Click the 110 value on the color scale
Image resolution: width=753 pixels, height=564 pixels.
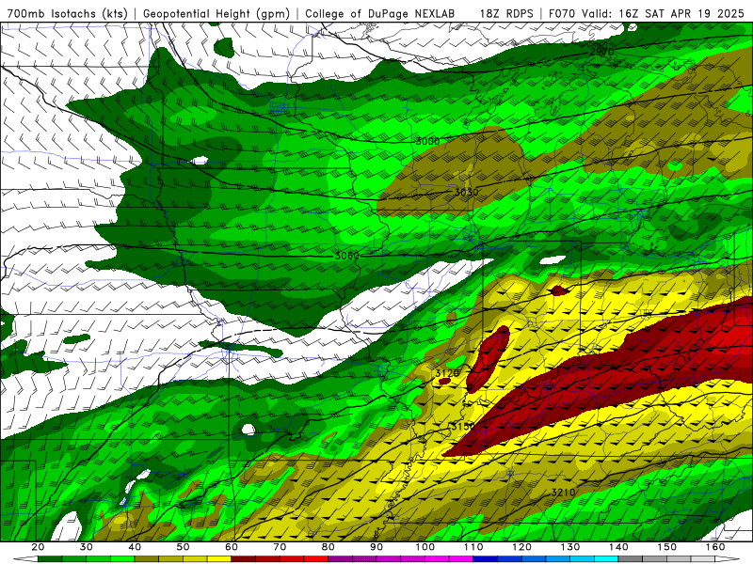[x=473, y=547]
